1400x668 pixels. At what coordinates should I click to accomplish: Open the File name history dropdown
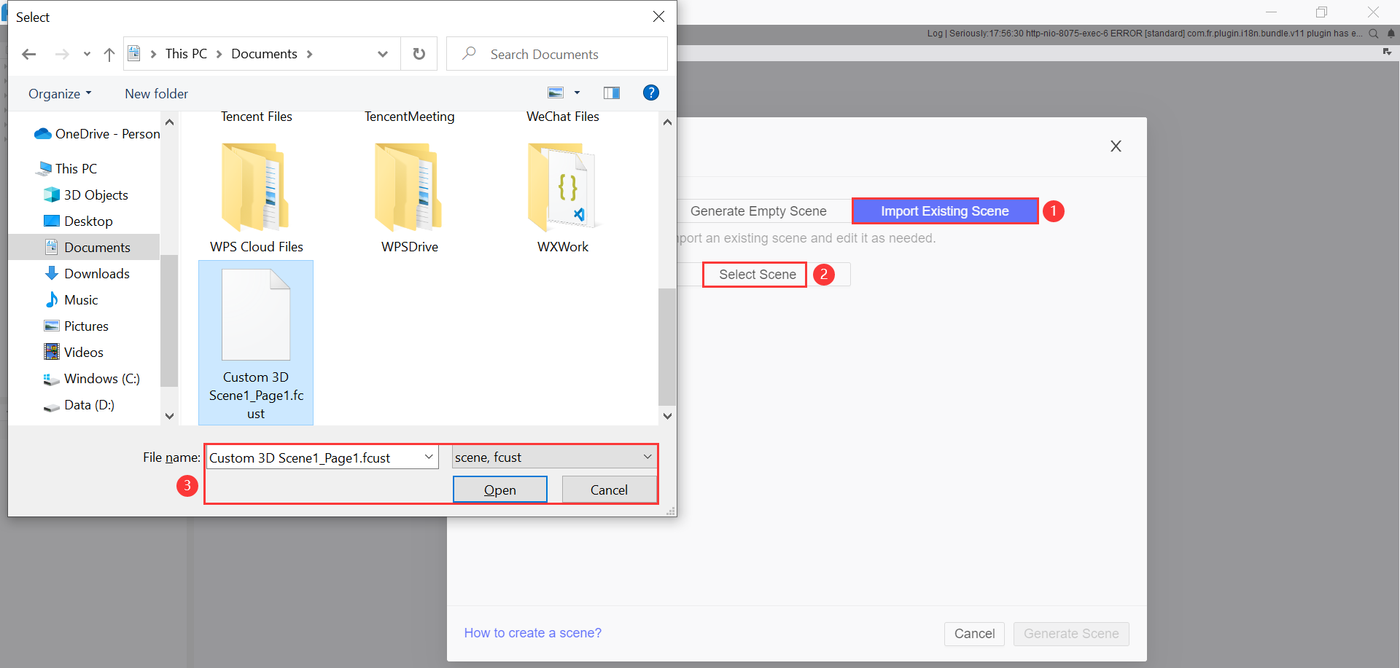(428, 457)
